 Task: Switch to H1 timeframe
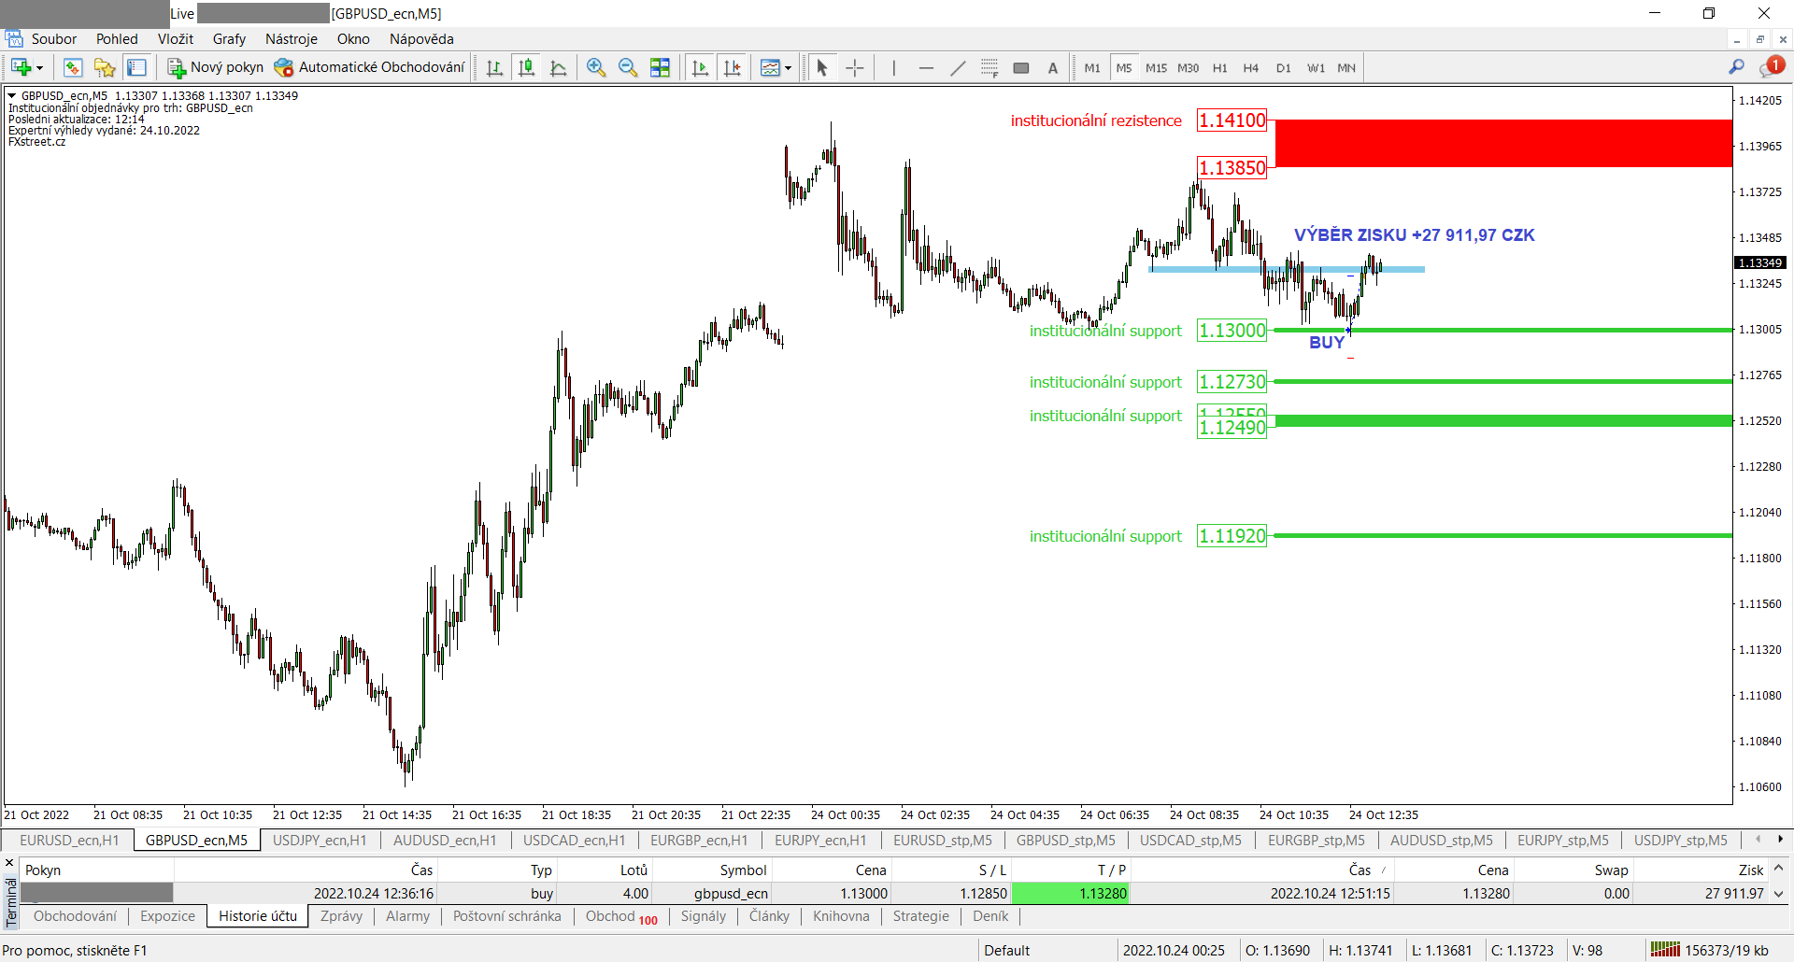click(x=1219, y=67)
